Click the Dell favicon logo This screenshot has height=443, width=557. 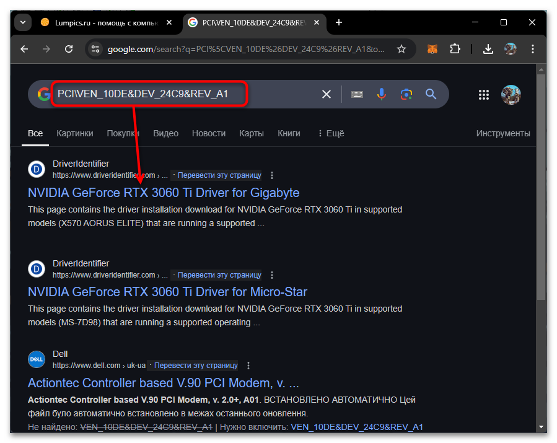click(37, 359)
